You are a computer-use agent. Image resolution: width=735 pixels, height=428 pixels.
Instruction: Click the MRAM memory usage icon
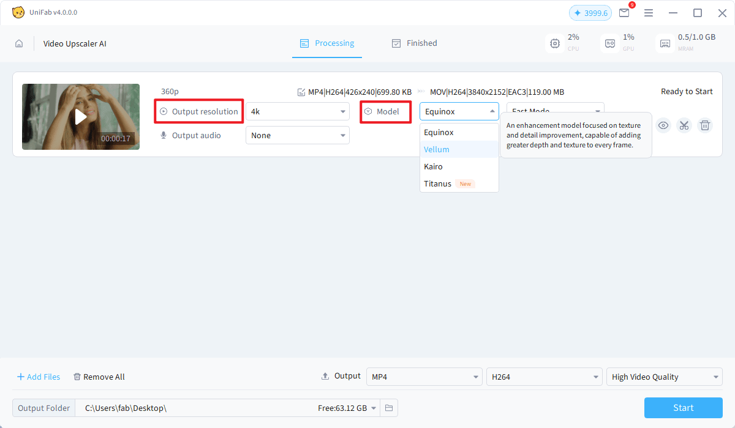[x=665, y=43]
